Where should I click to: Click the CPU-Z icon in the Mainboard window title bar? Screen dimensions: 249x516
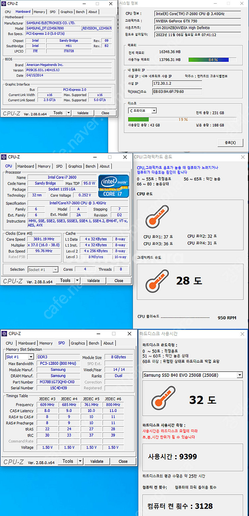4,4
